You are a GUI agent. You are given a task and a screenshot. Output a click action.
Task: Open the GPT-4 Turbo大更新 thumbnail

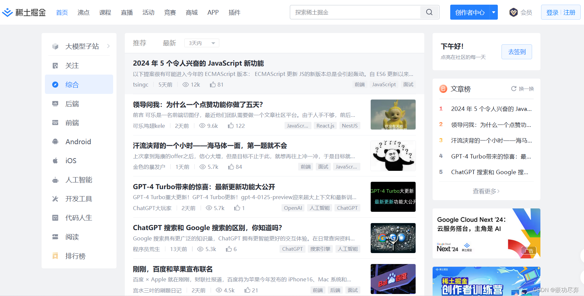(393, 197)
